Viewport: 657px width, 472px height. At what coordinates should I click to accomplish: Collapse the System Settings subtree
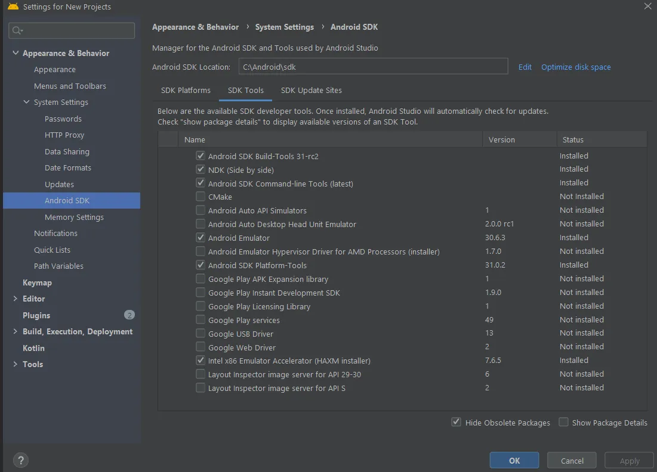(26, 103)
